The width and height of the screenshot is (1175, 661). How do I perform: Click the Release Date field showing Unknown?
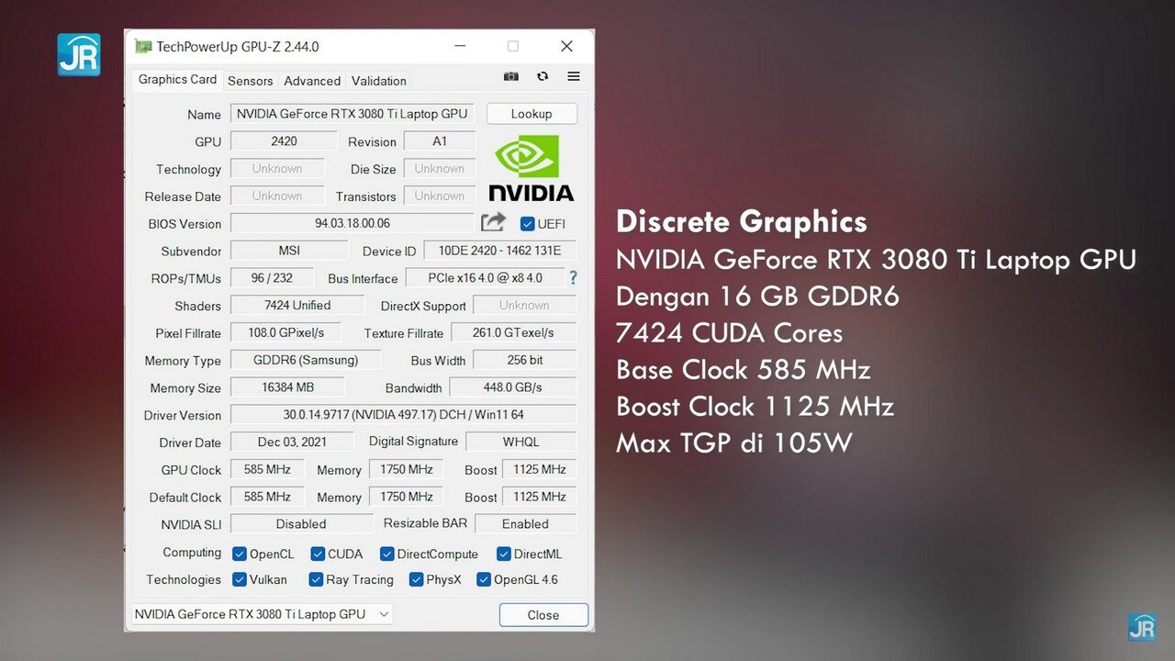coord(277,196)
